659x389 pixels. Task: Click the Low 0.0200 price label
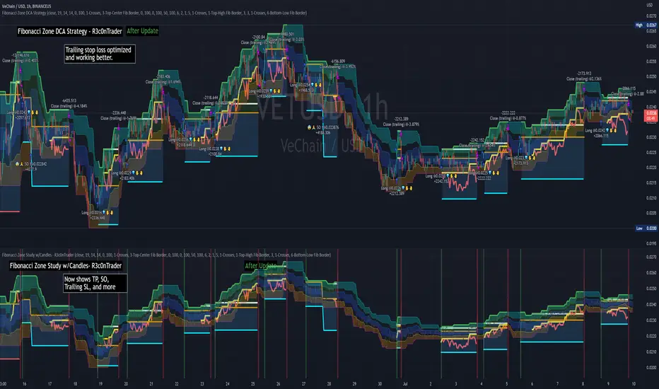(646, 228)
